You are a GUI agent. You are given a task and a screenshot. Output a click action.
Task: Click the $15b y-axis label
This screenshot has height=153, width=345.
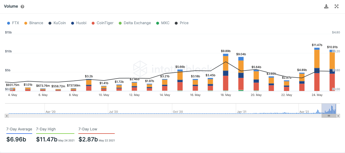pyautogui.click(x=8, y=32)
